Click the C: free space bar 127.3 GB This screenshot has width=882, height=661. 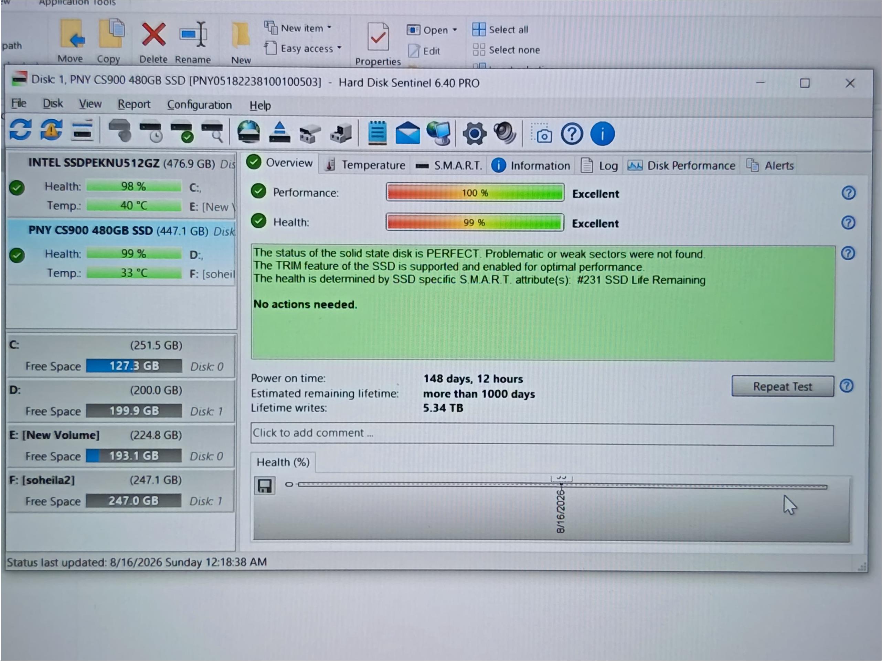pyautogui.click(x=134, y=366)
